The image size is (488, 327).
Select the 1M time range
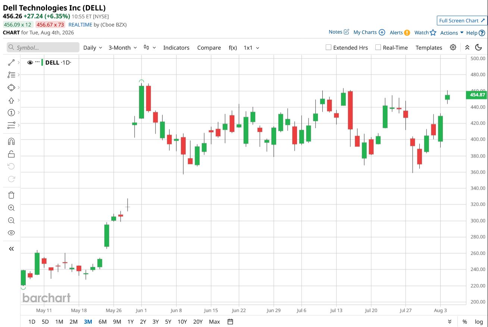59,322
